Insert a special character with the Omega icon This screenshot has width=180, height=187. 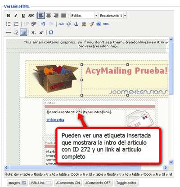pos(51,32)
